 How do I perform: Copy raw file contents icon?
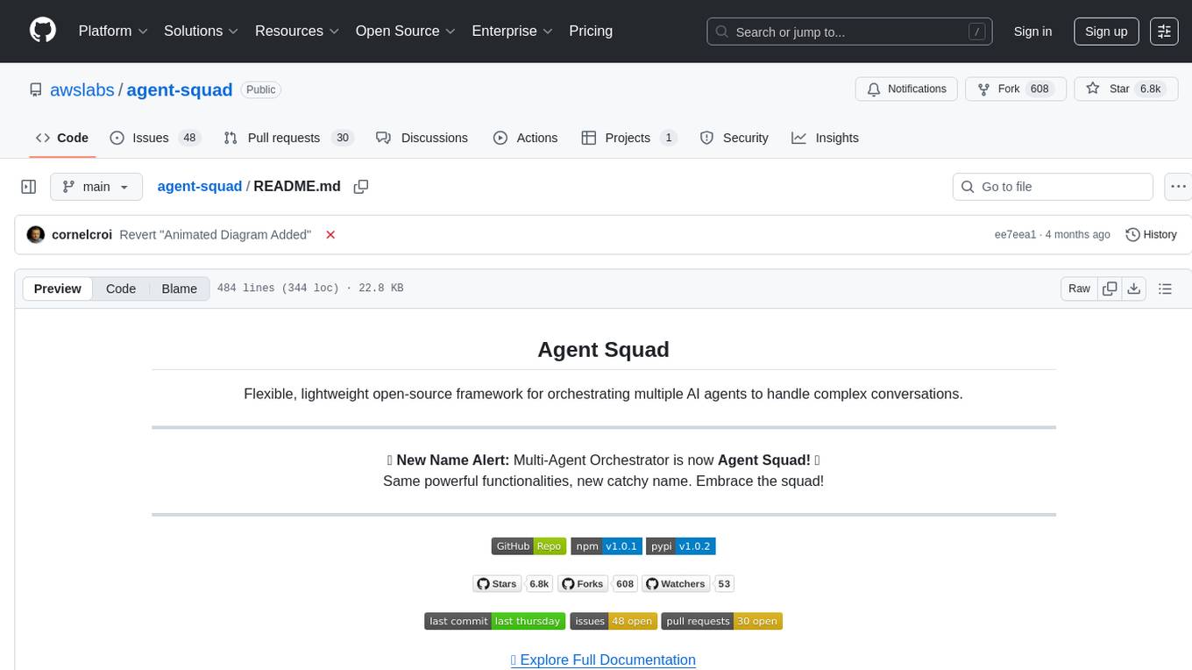[1110, 289]
